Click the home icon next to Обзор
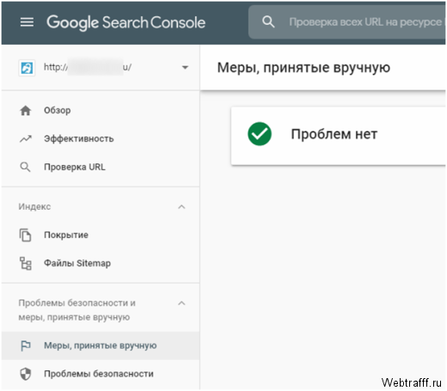447x391 pixels. [26, 110]
